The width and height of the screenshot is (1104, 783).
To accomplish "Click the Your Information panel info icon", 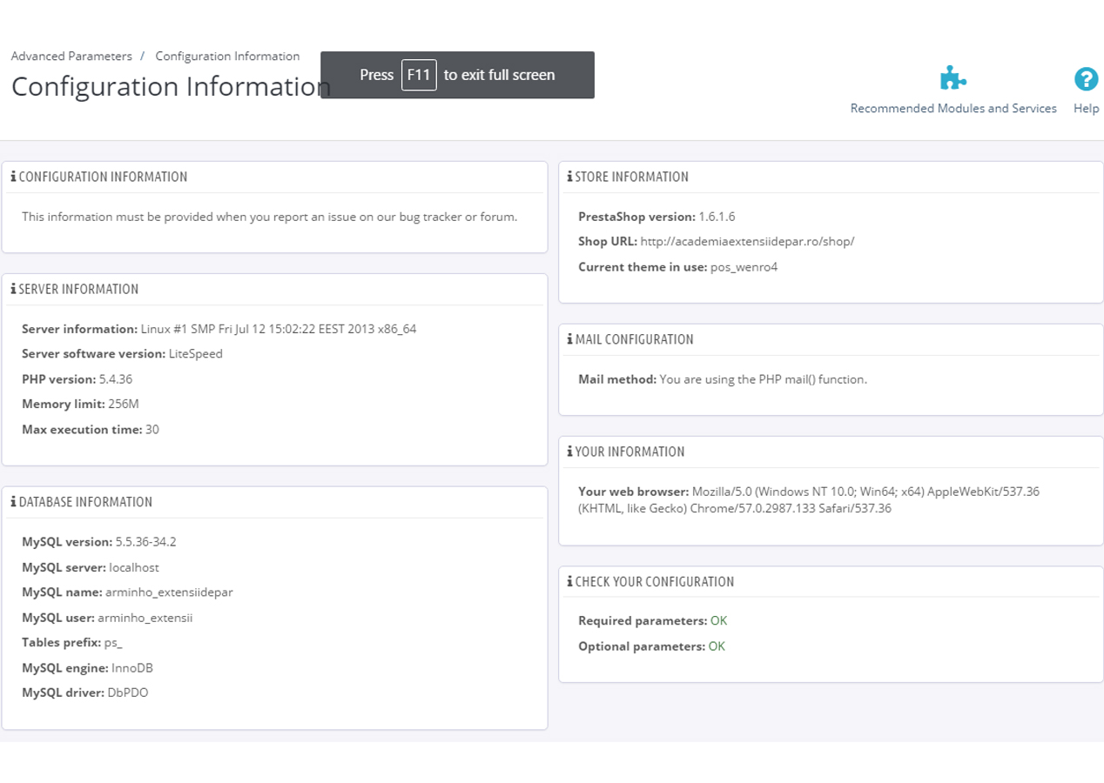I will point(569,452).
